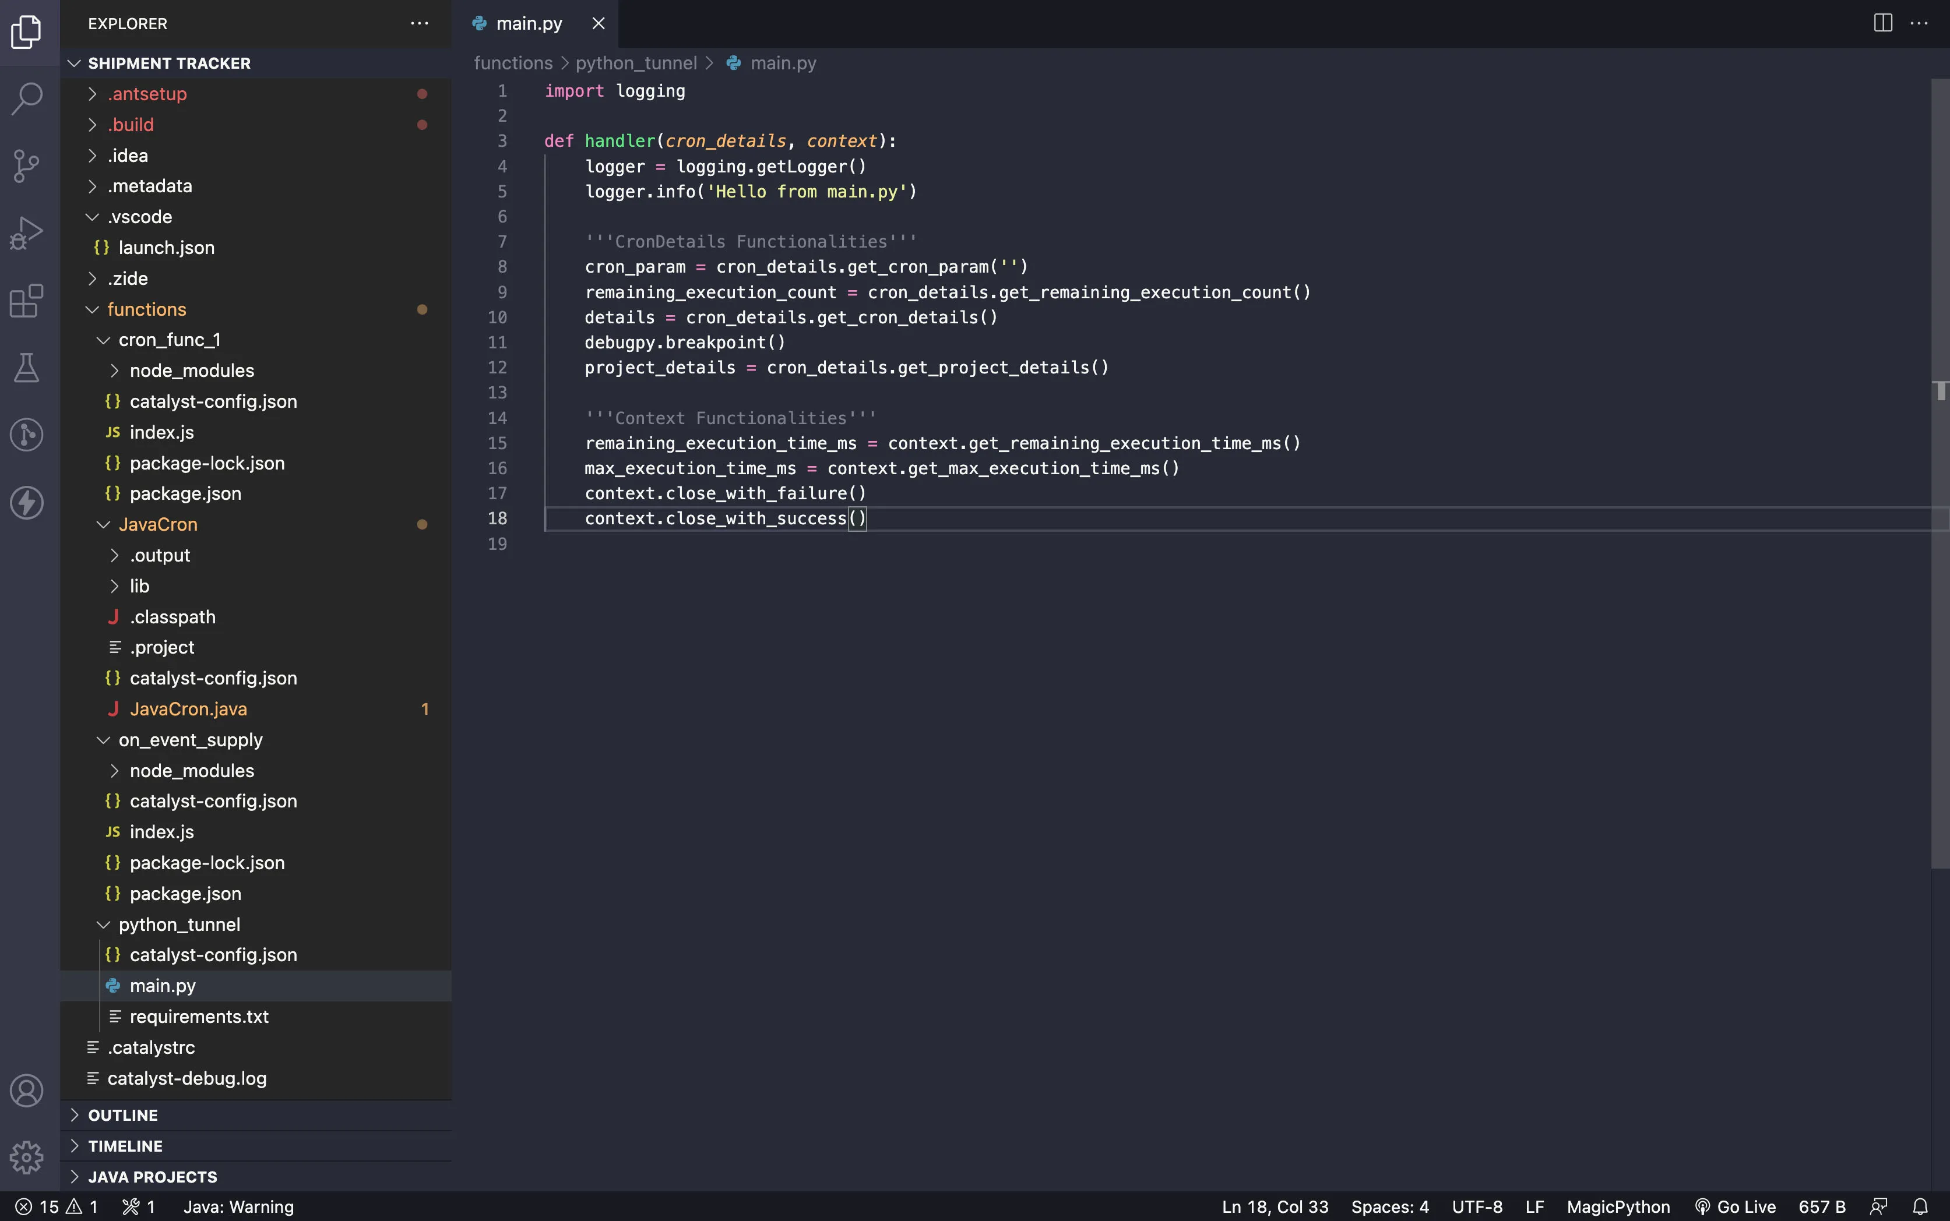
Task: Collapse the .vscode folder
Action: pyautogui.click(x=255, y=217)
